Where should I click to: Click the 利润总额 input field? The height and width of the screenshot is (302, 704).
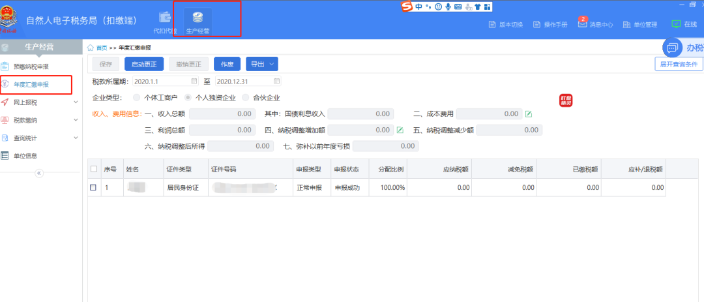tap(222, 130)
